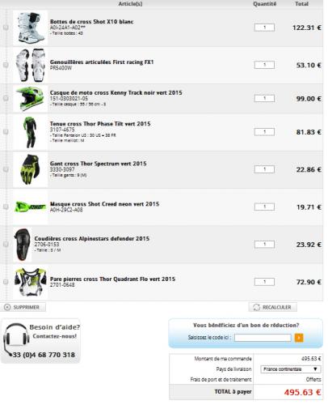Click the Supprimer button
Image resolution: width=328 pixels, height=405 pixels.
tap(23, 307)
